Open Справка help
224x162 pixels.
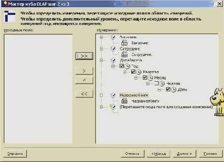pyautogui.click(x=15, y=154)
